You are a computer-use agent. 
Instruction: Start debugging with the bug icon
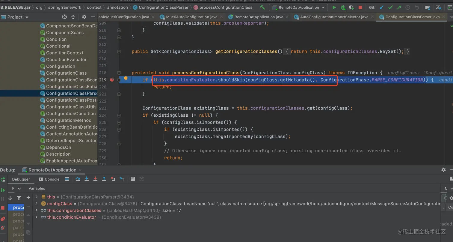click(x=343, y=7)
